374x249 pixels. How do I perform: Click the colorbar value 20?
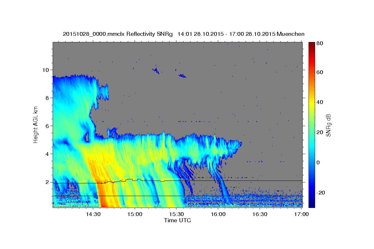[x=320, y=132]
